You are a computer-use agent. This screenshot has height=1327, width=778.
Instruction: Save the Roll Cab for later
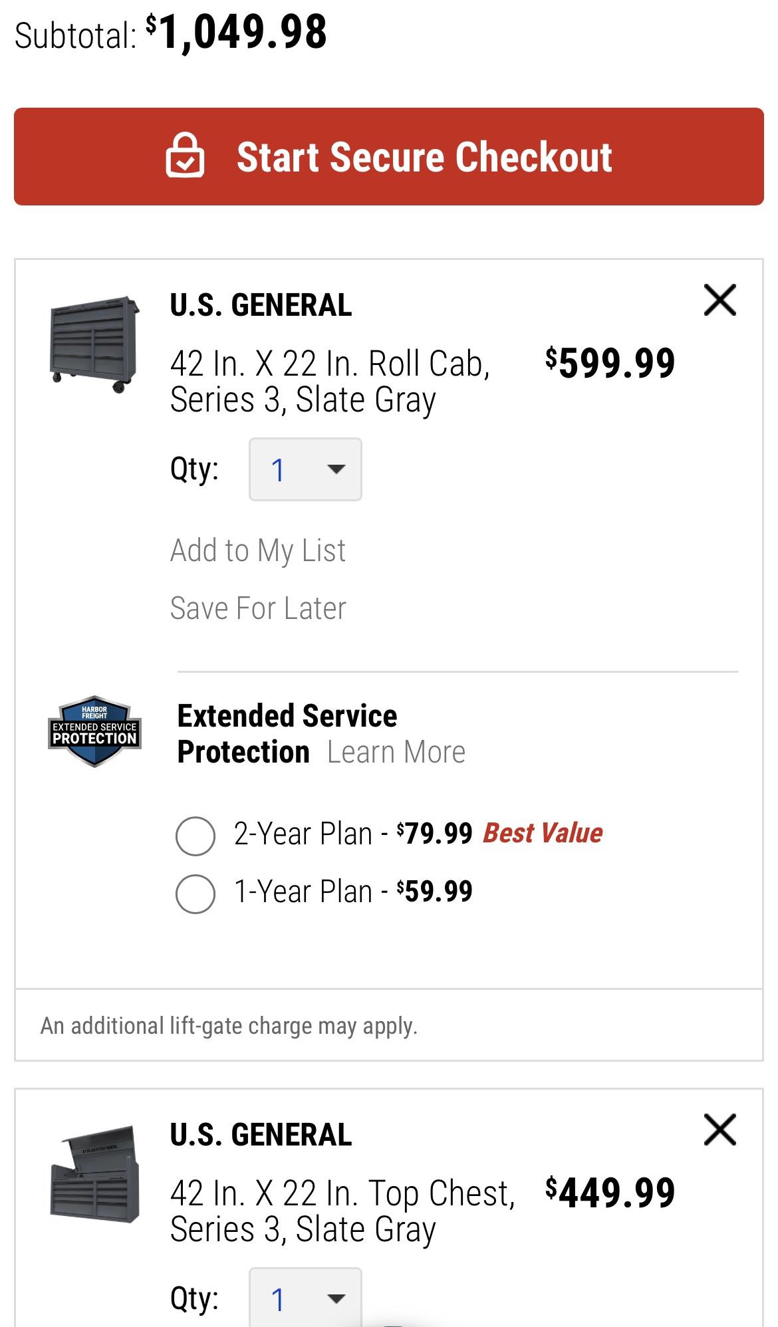point(258,607)
